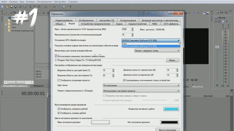Click the GPU acceleration combo box
This screenshot has width=234, height=131.
pyautogui.click(x=151, y=40)
